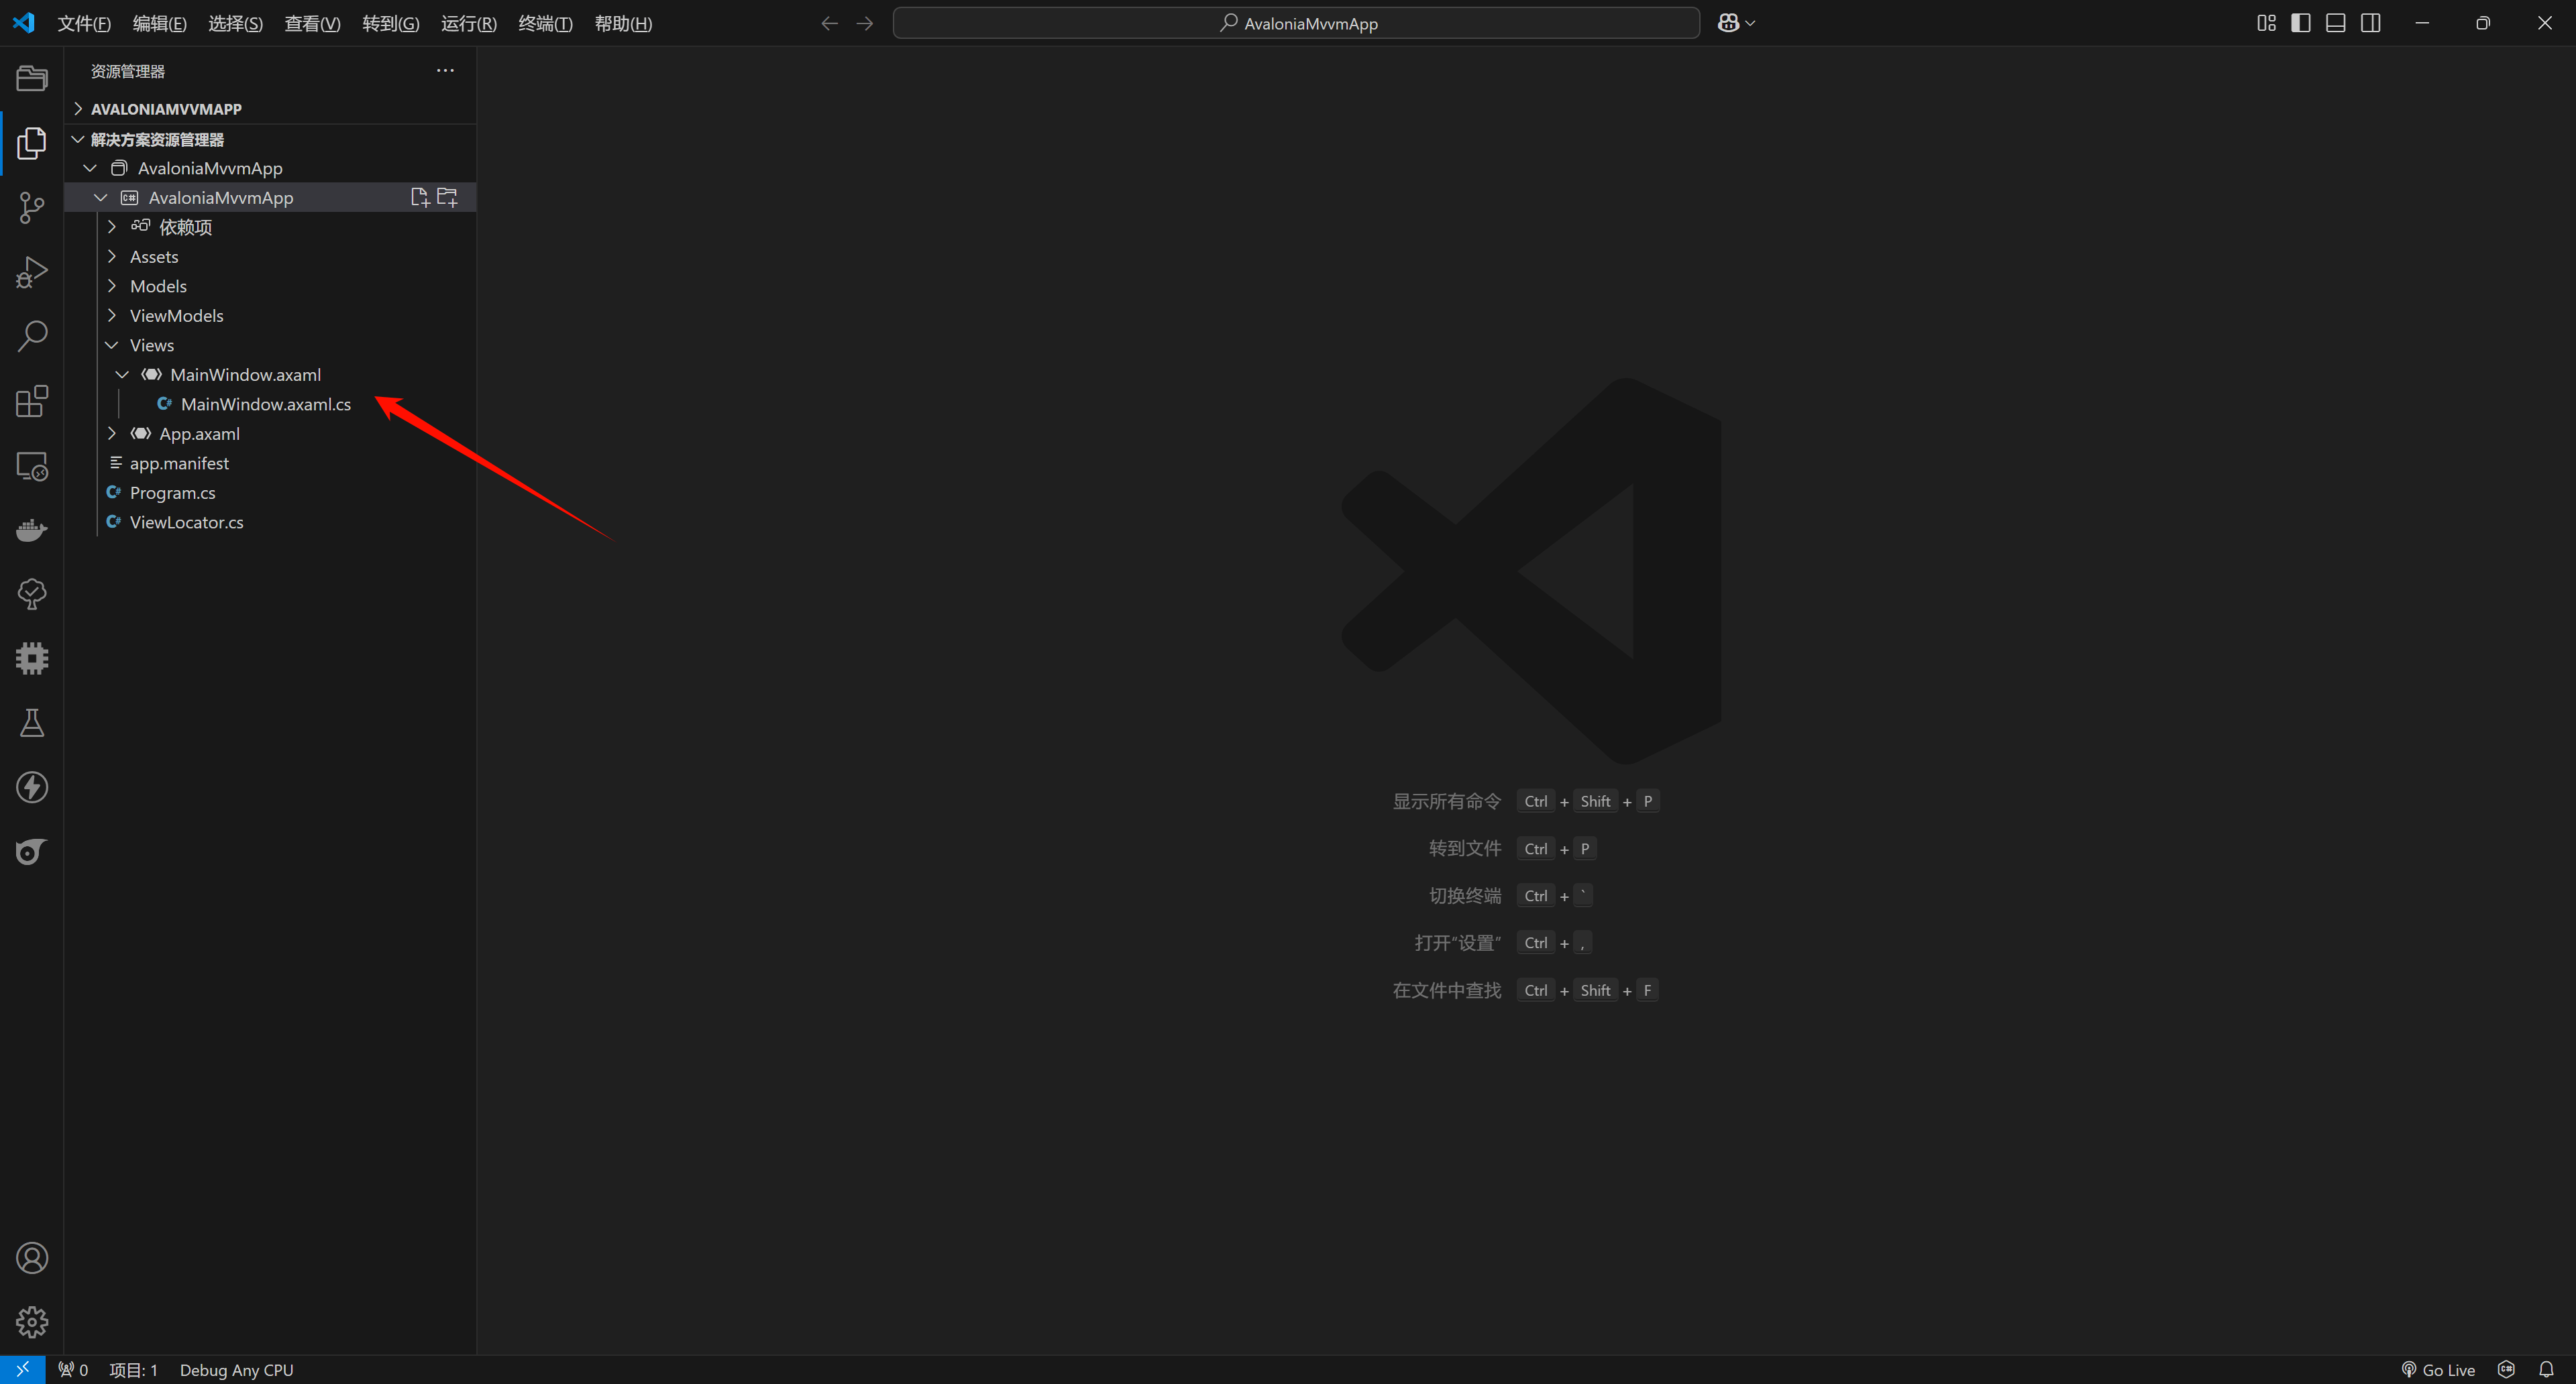
Task: Expand the ViewModels folder
Action: coord(112,316)
